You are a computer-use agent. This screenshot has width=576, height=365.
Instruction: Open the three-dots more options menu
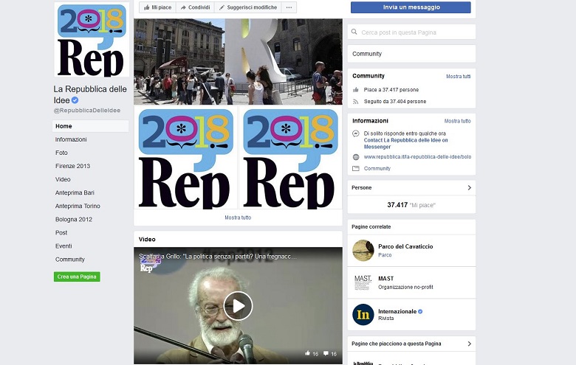[x=289, y=7]
